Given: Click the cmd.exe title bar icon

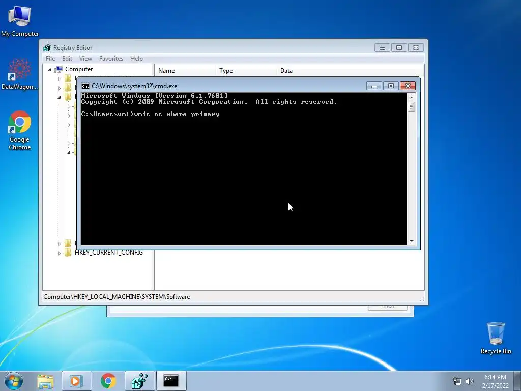Looking at the screenshot, I should point(85,86).
